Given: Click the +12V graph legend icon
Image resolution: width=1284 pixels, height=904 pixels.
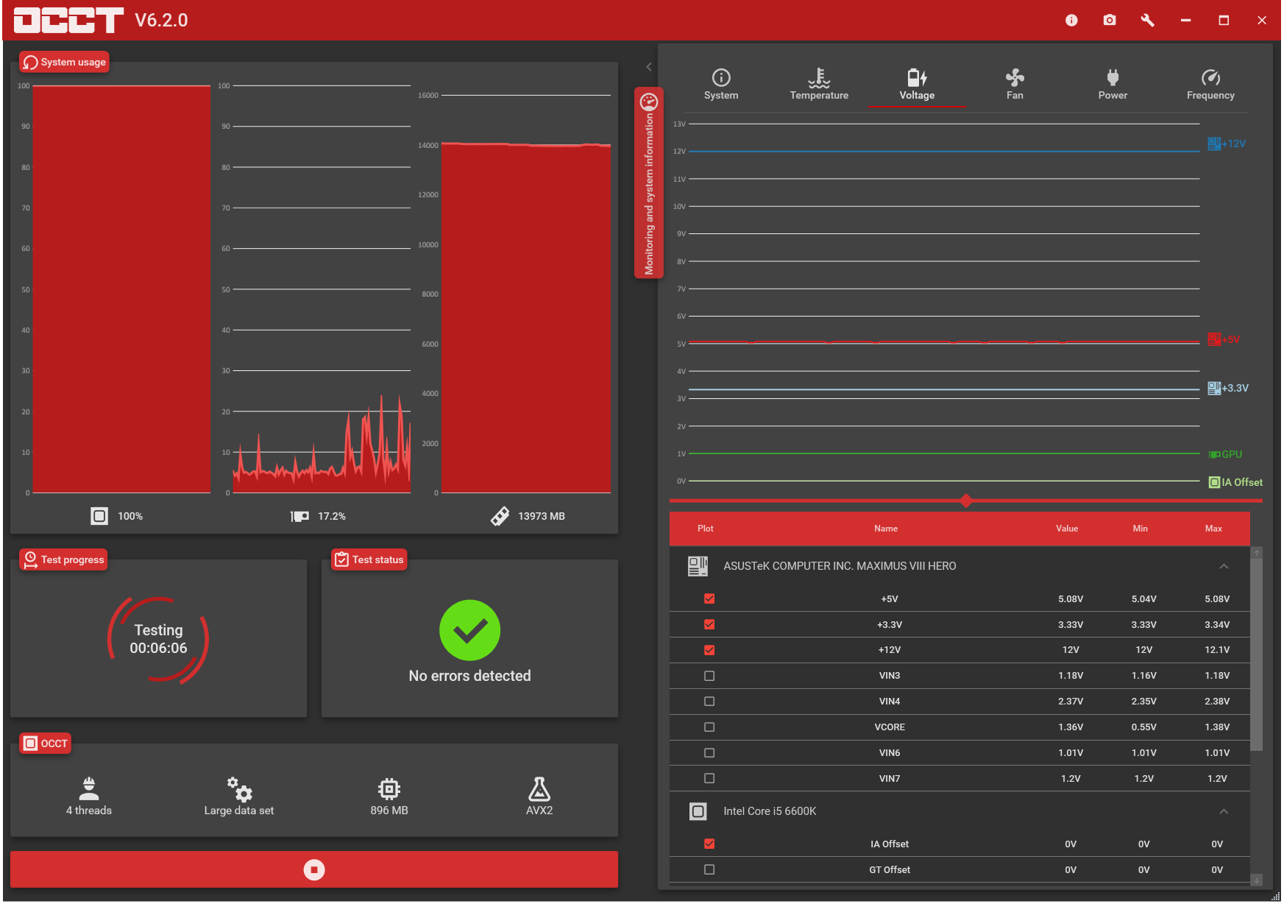Looking at the screenshot, I should click(1214, 144).
